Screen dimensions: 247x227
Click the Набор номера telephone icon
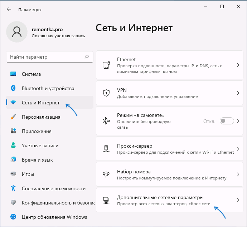[x=106, y=174]
